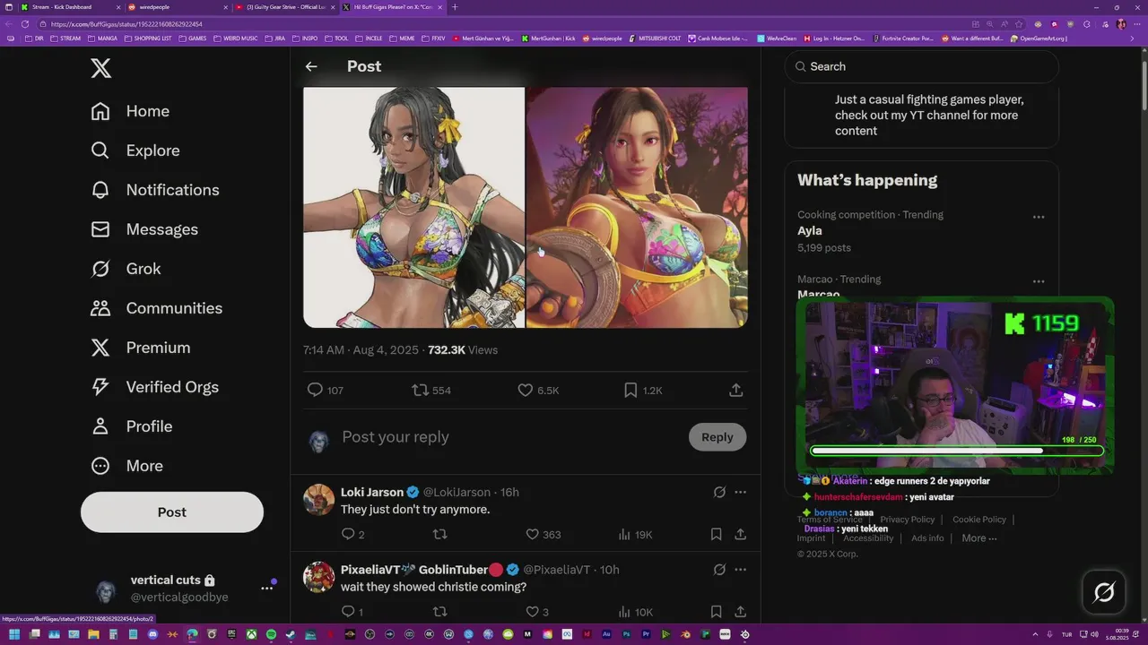Open the WEIRD MUSIC bookmarks folder

coord(236,39)
